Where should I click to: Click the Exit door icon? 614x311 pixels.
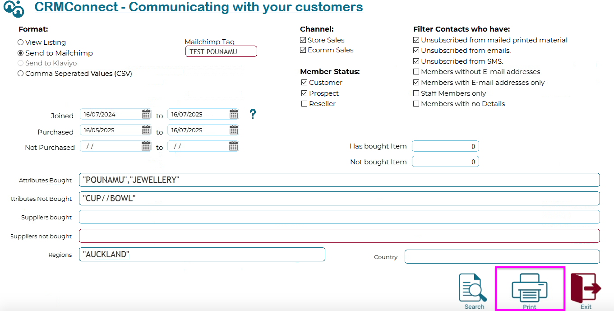586,288
